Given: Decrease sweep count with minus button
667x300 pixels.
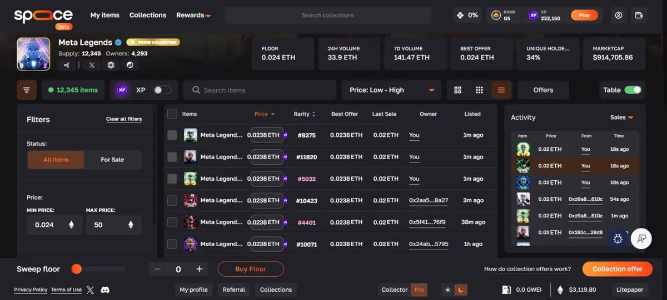Looking at the screenshot, I should (158, 269).
